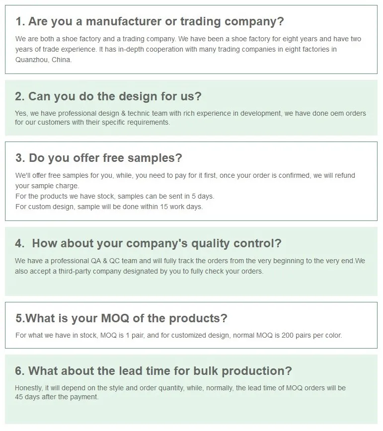Click the answer mentioning Quanzhou, China
Image resolution: width=383 pixels, height=431 pixels.
188,49
